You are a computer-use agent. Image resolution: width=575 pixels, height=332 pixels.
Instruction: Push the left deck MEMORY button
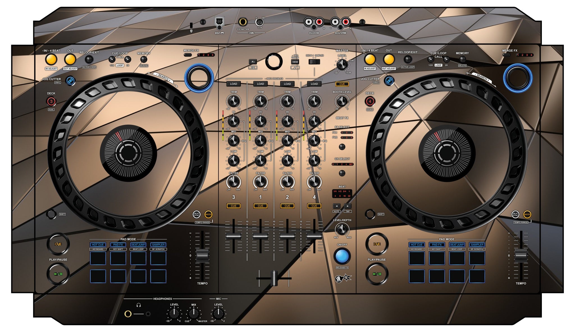point(143,59)
